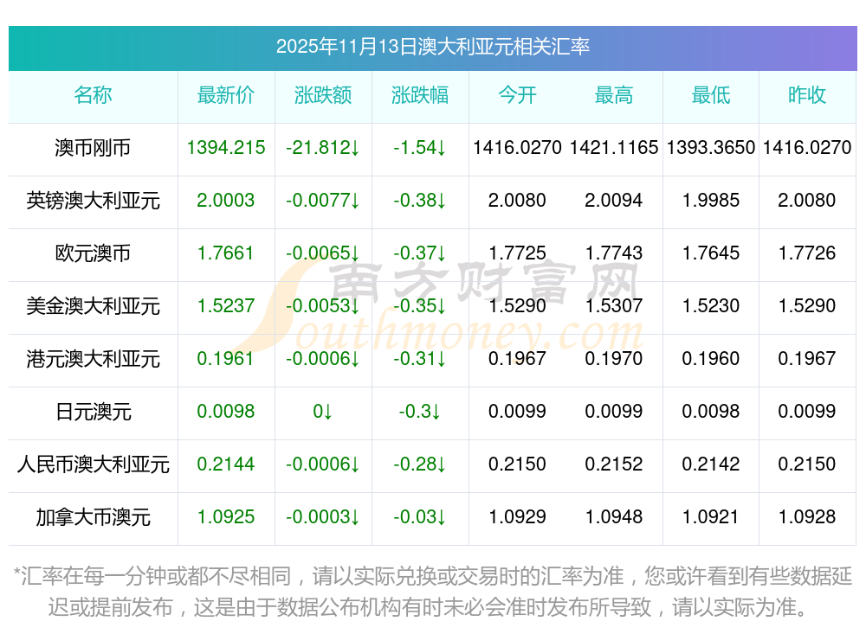
Task: Select the open value 1.0929
Action: [517, 517]
